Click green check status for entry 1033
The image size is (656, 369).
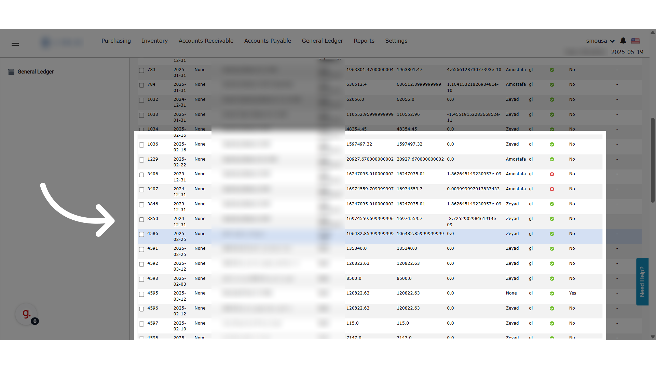(x=552, y=115)
